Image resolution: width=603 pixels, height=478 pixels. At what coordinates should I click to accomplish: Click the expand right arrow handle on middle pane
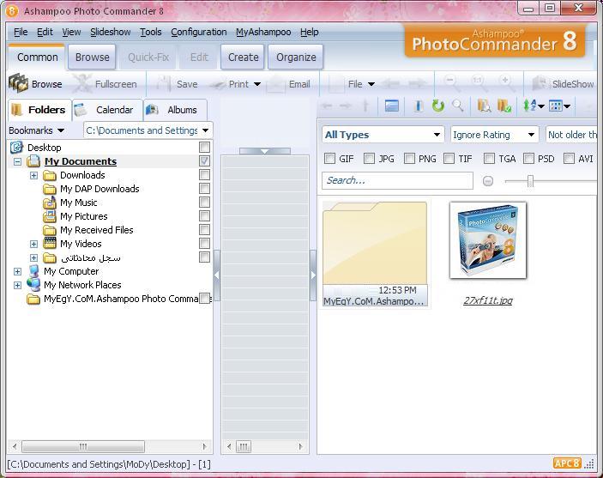click(313, 275)
